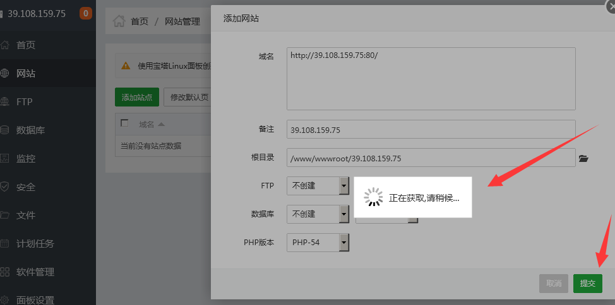Open 面板设置 in the sidebar
The width and height of the screenshot is (615, 305).
tap(48, 297)
